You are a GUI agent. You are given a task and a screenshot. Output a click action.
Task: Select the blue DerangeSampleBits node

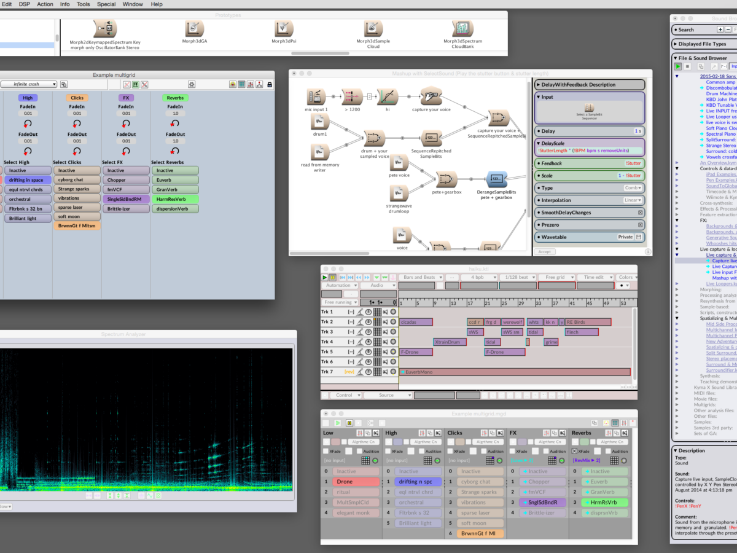(496, 179)
